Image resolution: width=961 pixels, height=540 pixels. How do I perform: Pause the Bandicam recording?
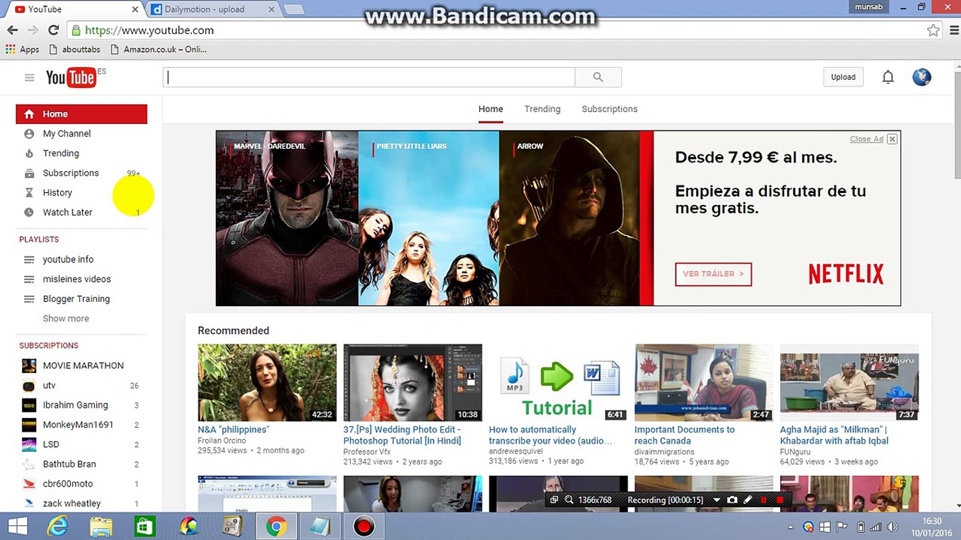[x=763, y=499]
